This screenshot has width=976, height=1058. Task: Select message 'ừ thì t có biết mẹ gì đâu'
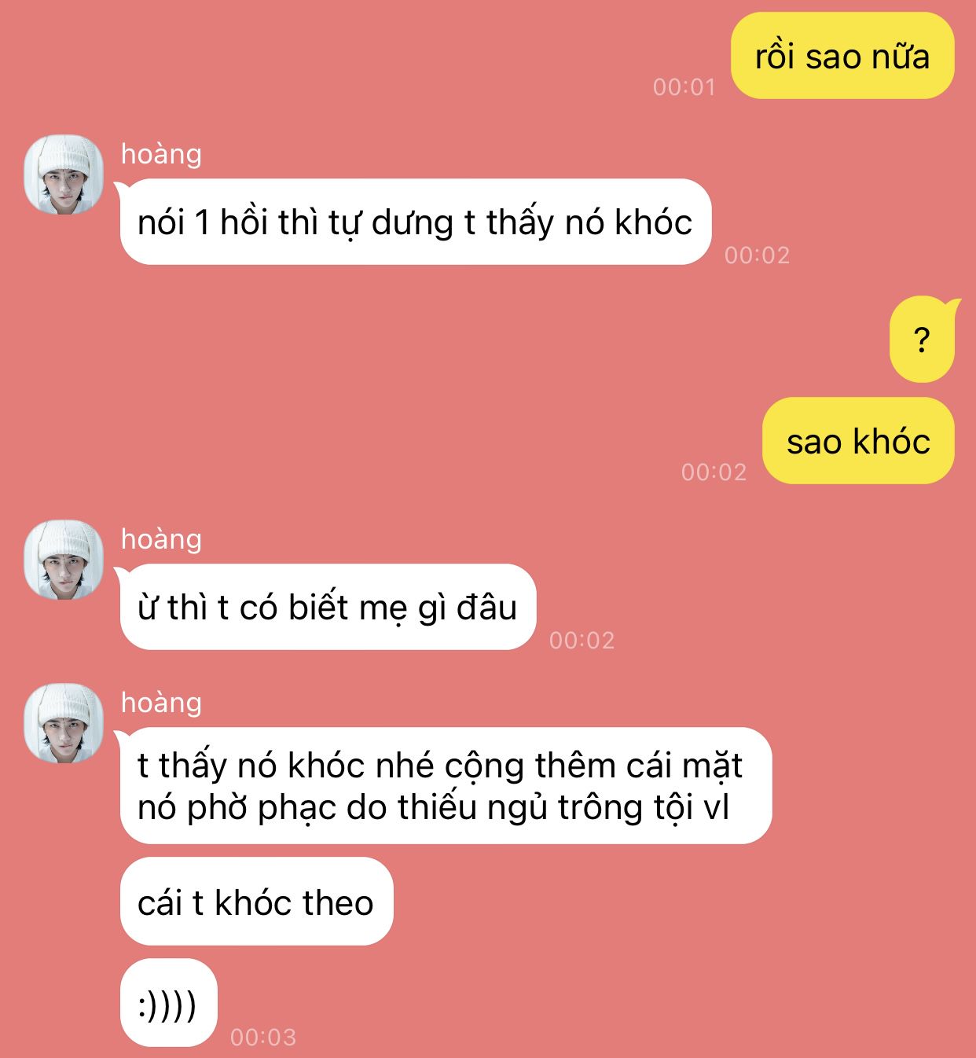tap(327, 607)
